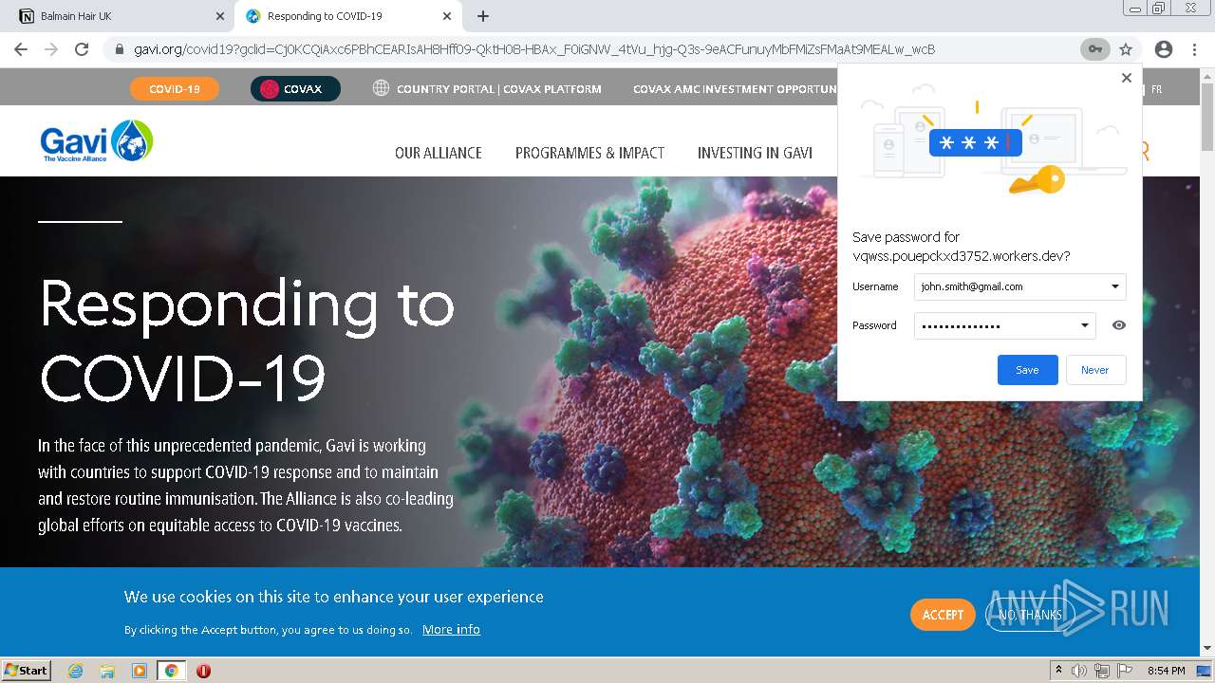
Task: Dismiss the save password popup
Action: (x=1127, y=78)
